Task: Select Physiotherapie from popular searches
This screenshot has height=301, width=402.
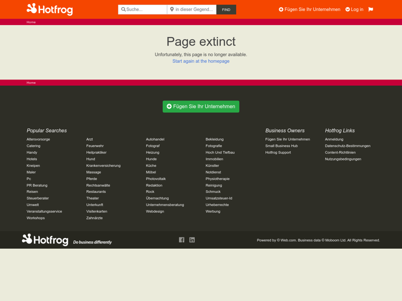Action: 217,179
